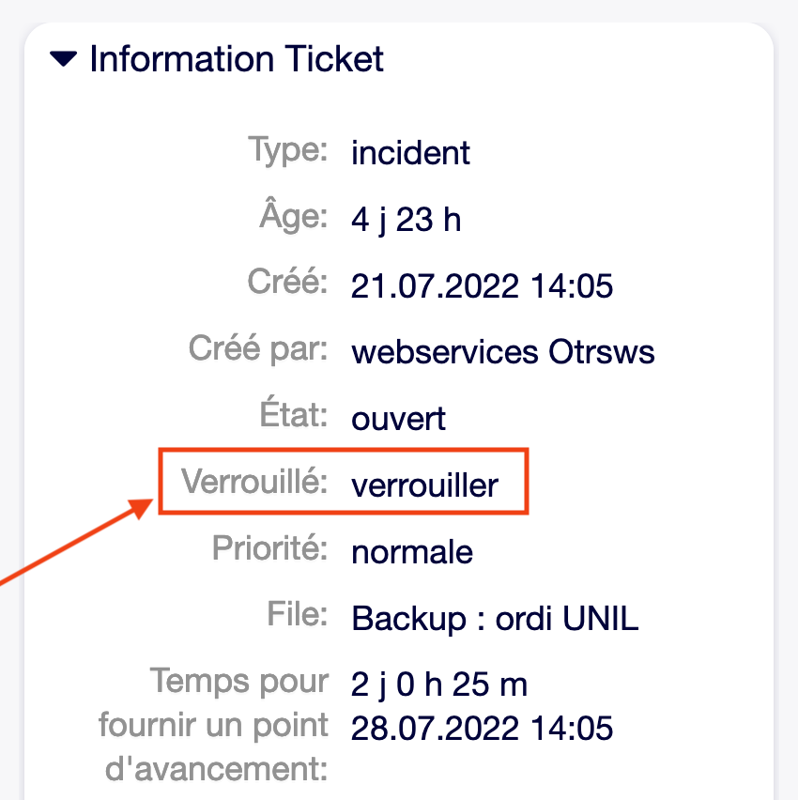Click the Priorité field label
Screen dimensions: 798x800
[x=270, y=549]
